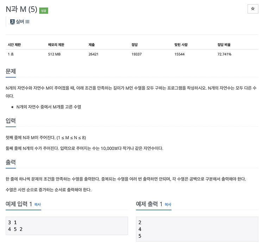Click the 예제 출력 1 code box
This screenshot has width=264, height=246.
tap(197, 229)
